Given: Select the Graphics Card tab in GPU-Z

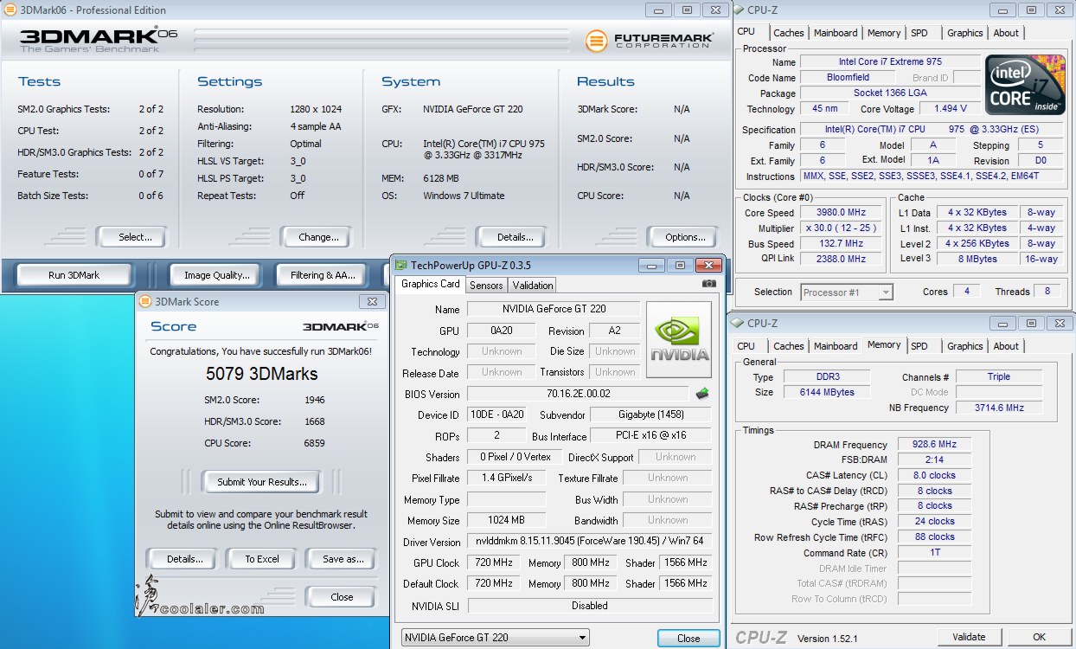Looking at the screenshot, I should coord(431,284).
